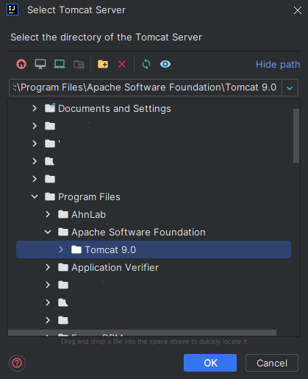
Task: Expand the Tomcat 9.0 folder
Action: [x=61, y=249]
